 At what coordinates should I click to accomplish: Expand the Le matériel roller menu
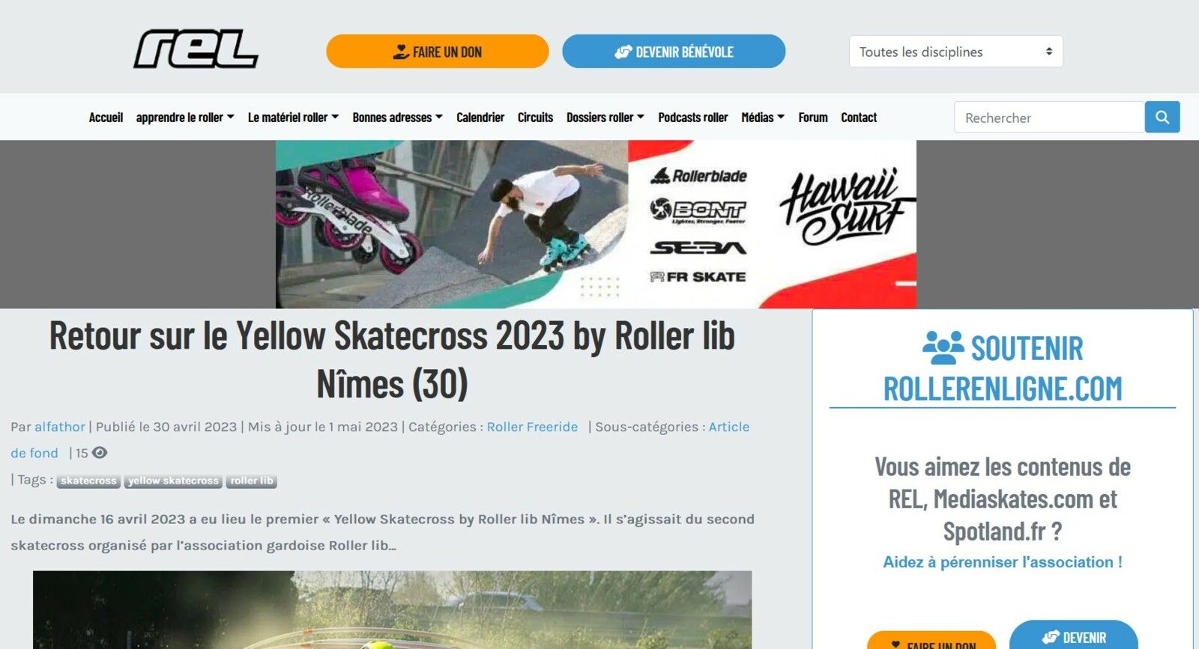(x=293, y=118)
